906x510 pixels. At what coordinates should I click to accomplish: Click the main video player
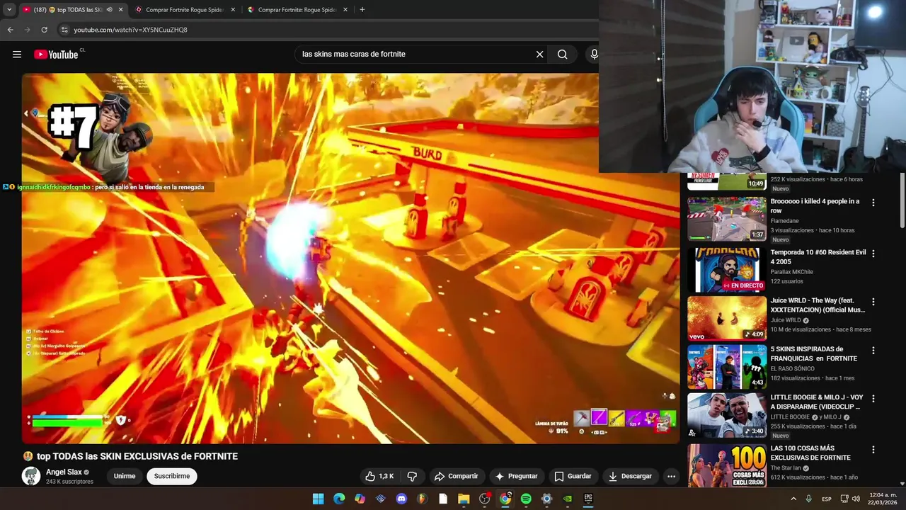click(350, 259)
